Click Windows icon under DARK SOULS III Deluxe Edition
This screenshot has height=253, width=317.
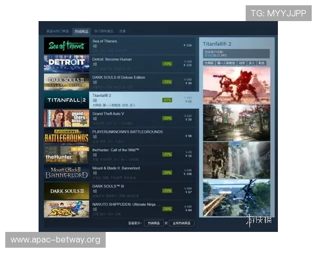pyautogui.click(x=95, y=83)
